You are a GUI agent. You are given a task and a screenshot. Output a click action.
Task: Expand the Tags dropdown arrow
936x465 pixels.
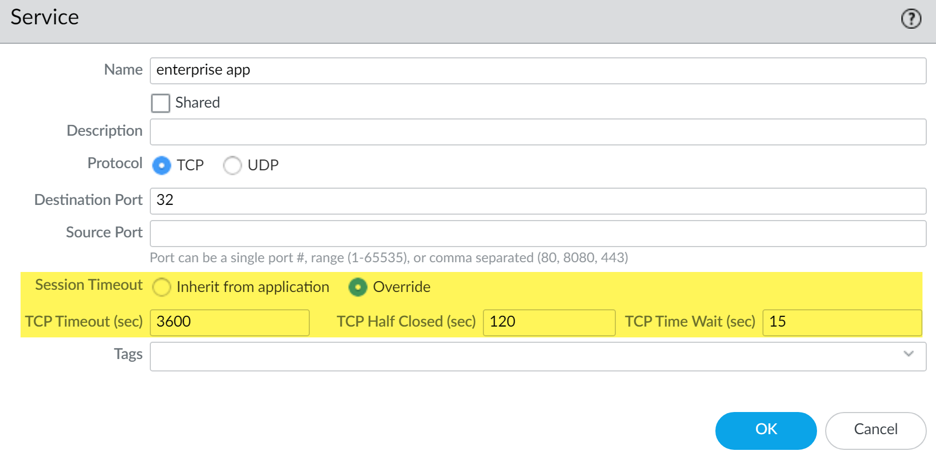point(908,354)
